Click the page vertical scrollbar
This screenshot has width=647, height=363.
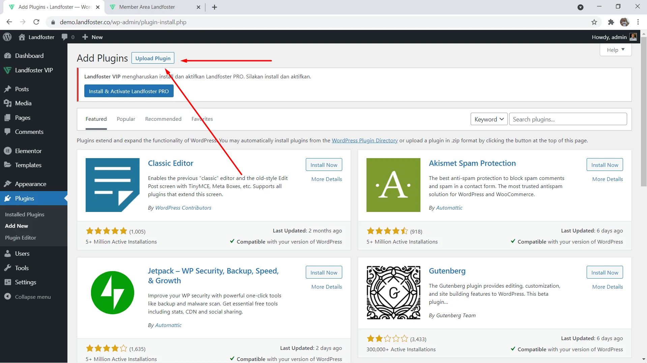click(644, 111)
